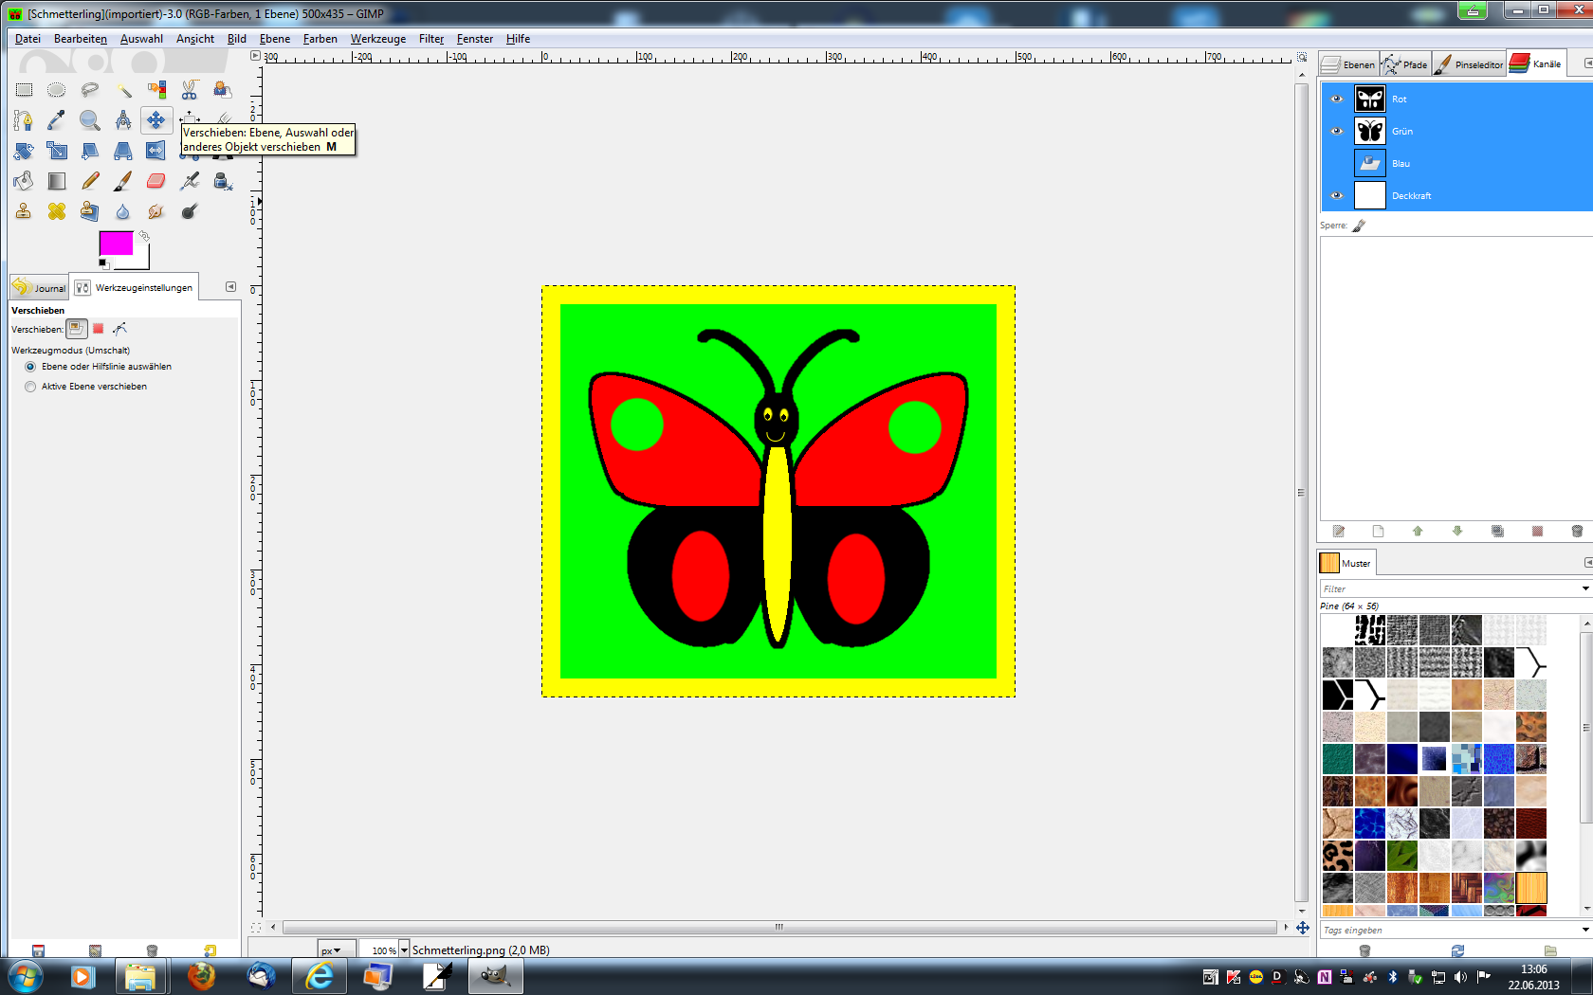Image resolution: width=1593 pixels, height=995 pixels.
Task: Select the Ellipse Select tool
Action: (x=57, y=90)
